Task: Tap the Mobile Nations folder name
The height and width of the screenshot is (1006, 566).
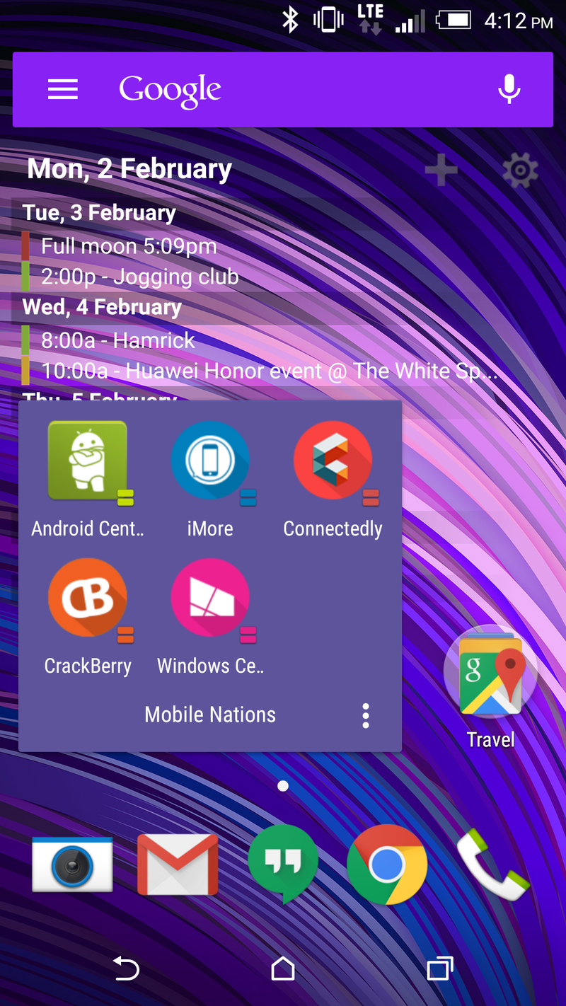Action: point(210,715)
